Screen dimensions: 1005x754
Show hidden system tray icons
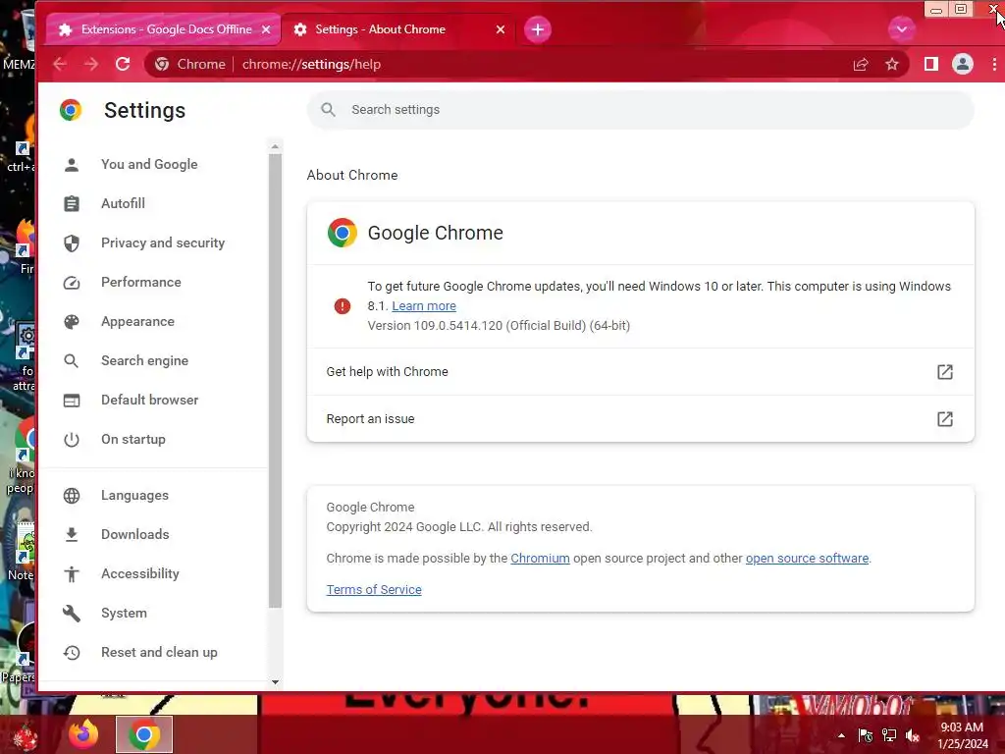pos(841,735)
